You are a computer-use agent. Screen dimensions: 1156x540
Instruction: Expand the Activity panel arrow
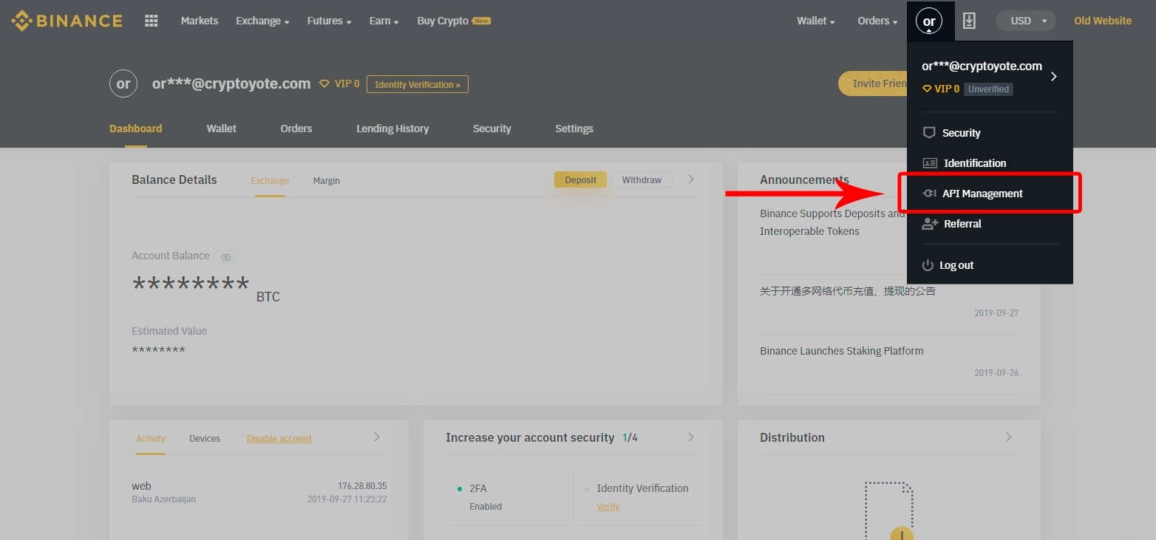(x=377, y=437)
